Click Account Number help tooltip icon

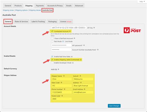coord(98,50)
